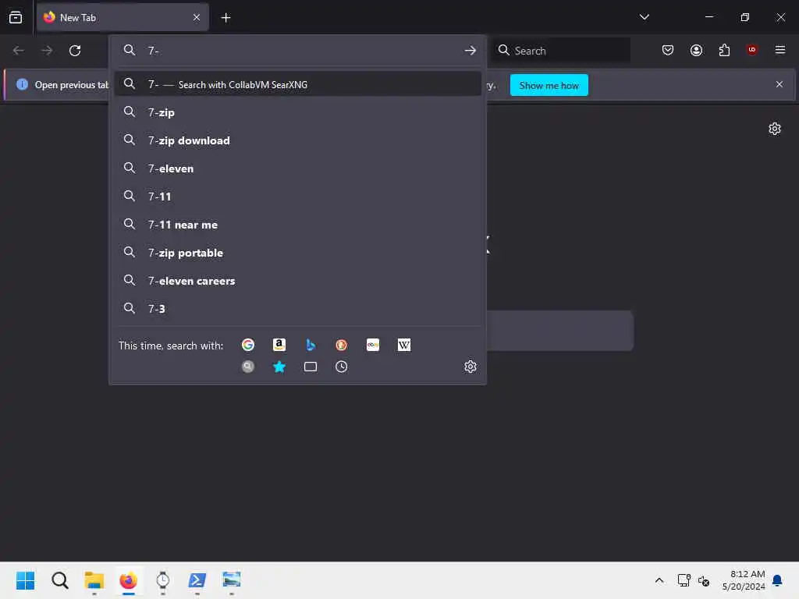This screenshot has height=599, width=799.
Task: Search this time with Wikipedia
Action: [x=403, y=345]
